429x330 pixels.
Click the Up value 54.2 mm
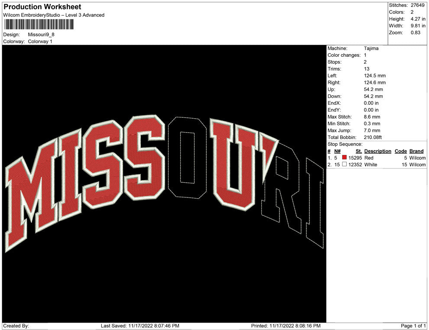373,89
